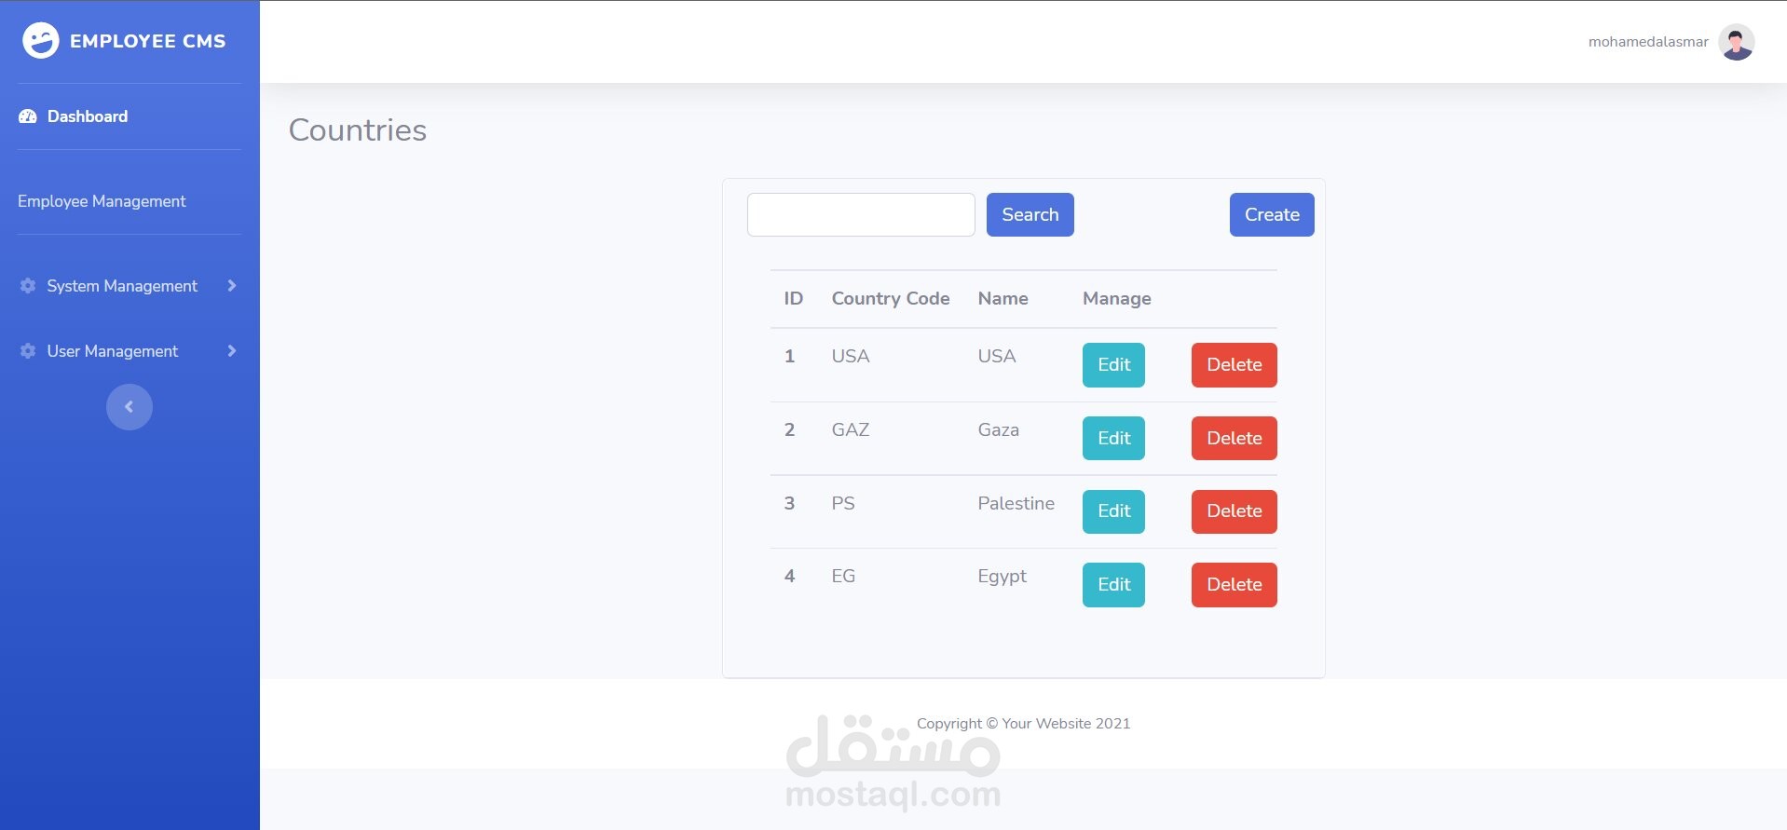This screenshot has height=830, width=1787.
Task: Focus the country search input field
Action: pyautogui.click(x=861, y=215)
